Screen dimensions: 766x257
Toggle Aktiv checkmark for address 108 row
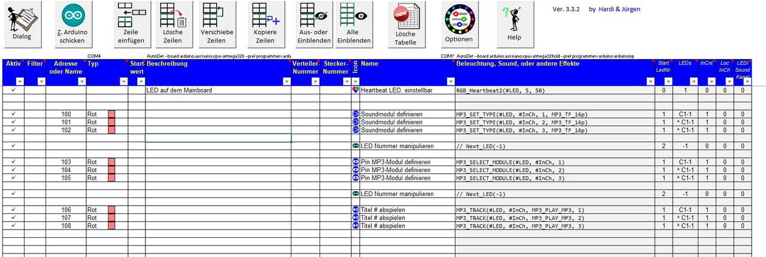click(13, 226)
